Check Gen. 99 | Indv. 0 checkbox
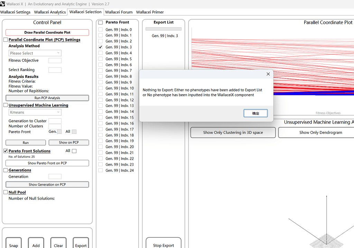The image size is (354, 248). click(101, 30)
